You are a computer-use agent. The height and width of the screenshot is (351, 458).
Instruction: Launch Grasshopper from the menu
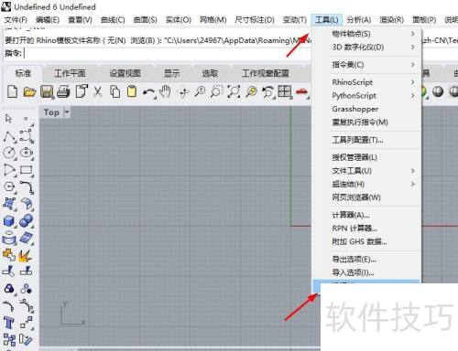click(x=366, y=109)
